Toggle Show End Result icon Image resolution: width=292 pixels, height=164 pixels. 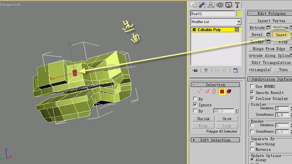[206, 71]
